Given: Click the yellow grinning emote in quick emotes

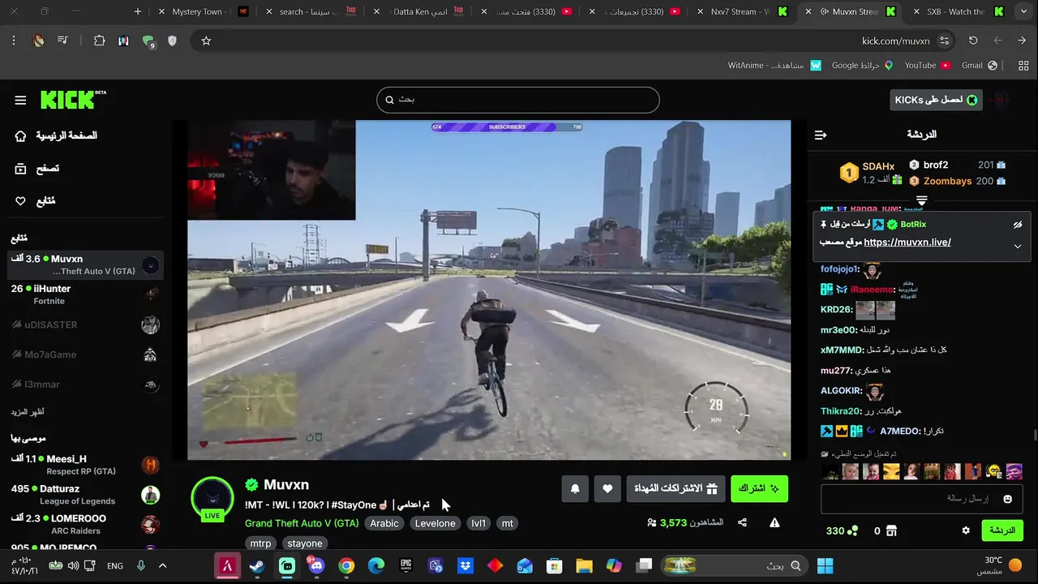Looking at the screenshot, I should (993, 471).
